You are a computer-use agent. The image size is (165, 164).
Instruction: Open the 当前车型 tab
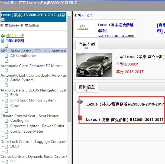point(87,45)
